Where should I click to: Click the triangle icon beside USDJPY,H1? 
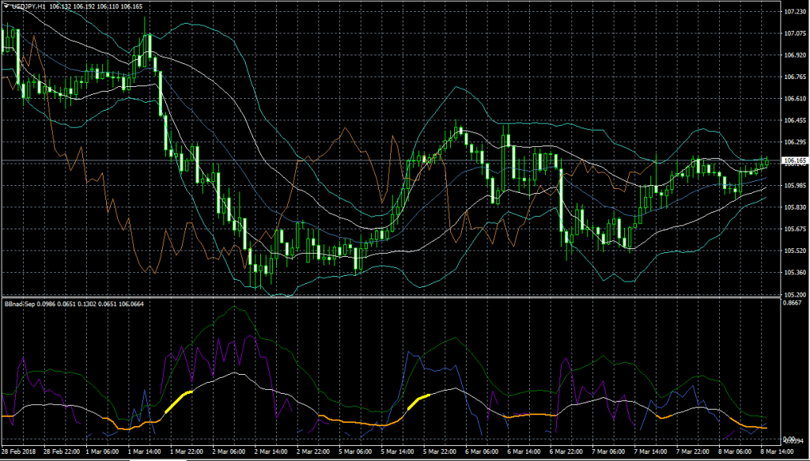point(6,6)
